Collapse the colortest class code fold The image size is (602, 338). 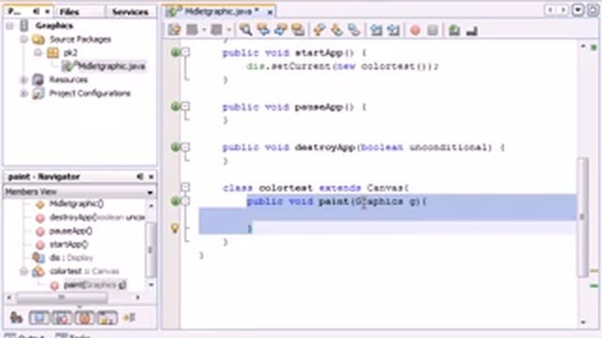point(186,188)
